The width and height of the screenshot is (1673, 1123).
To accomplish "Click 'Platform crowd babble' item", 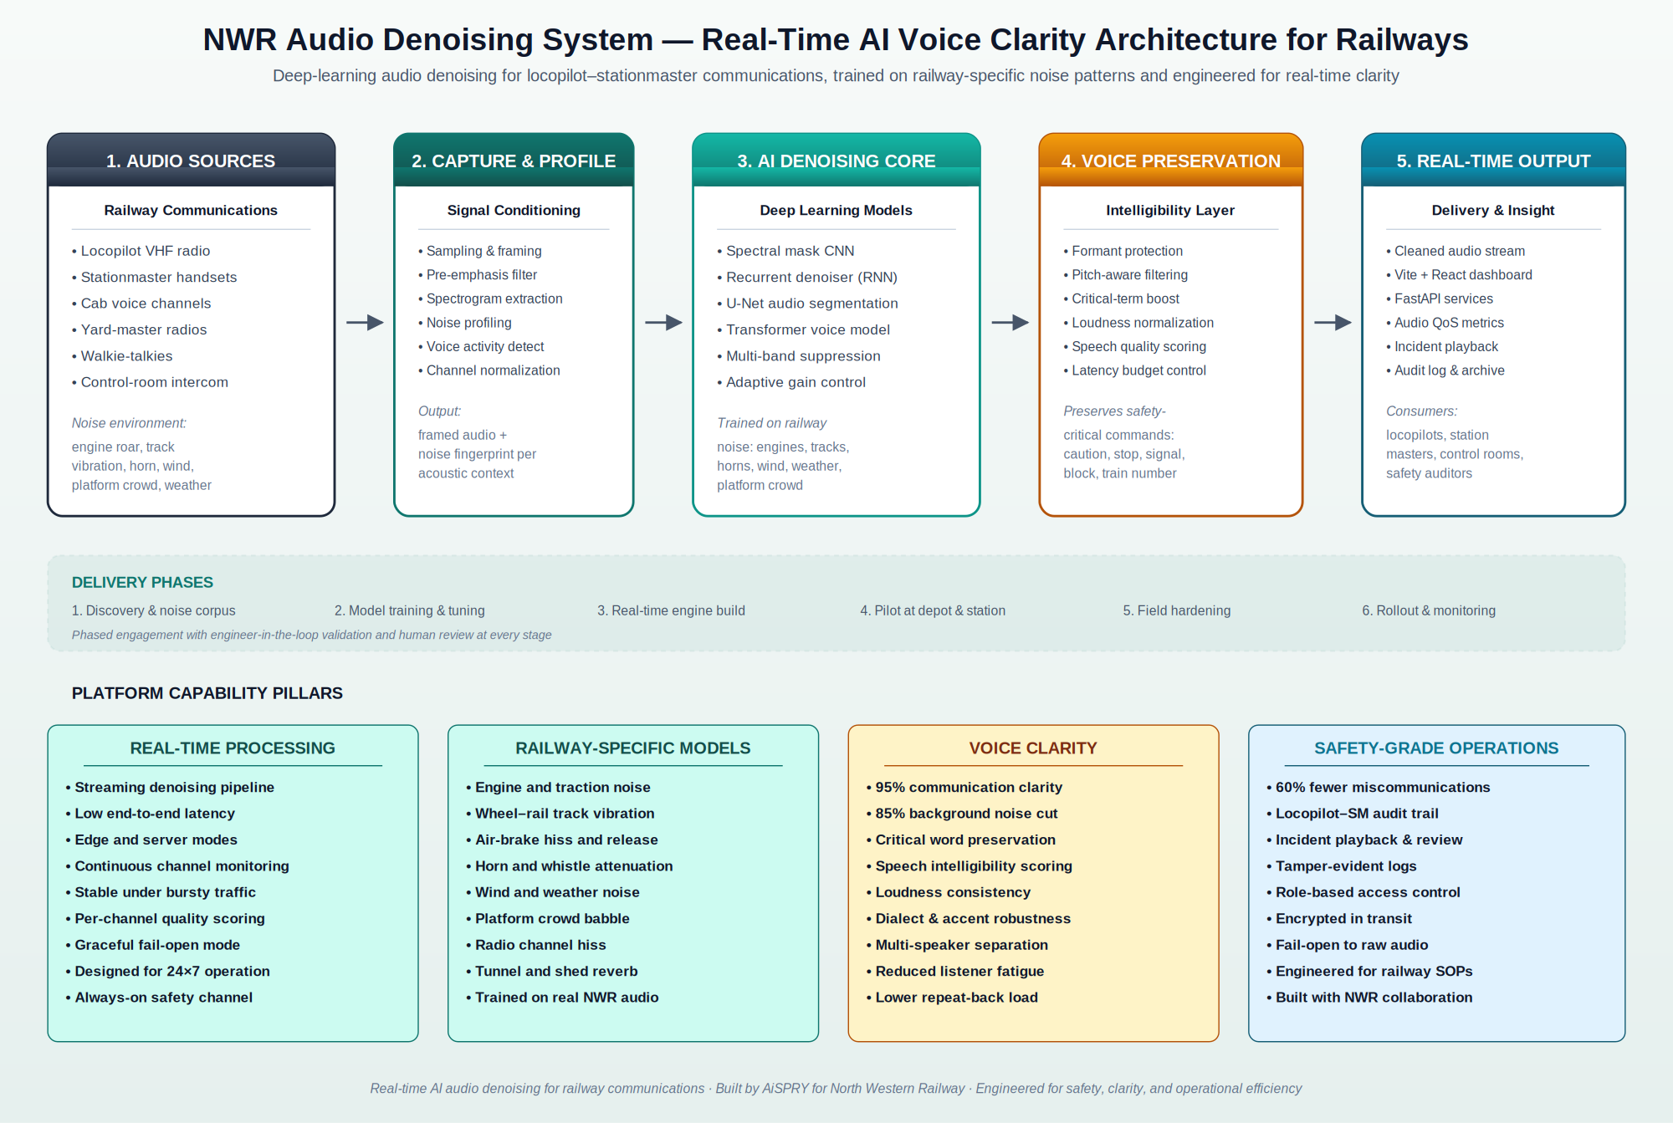I will (548, 919).
